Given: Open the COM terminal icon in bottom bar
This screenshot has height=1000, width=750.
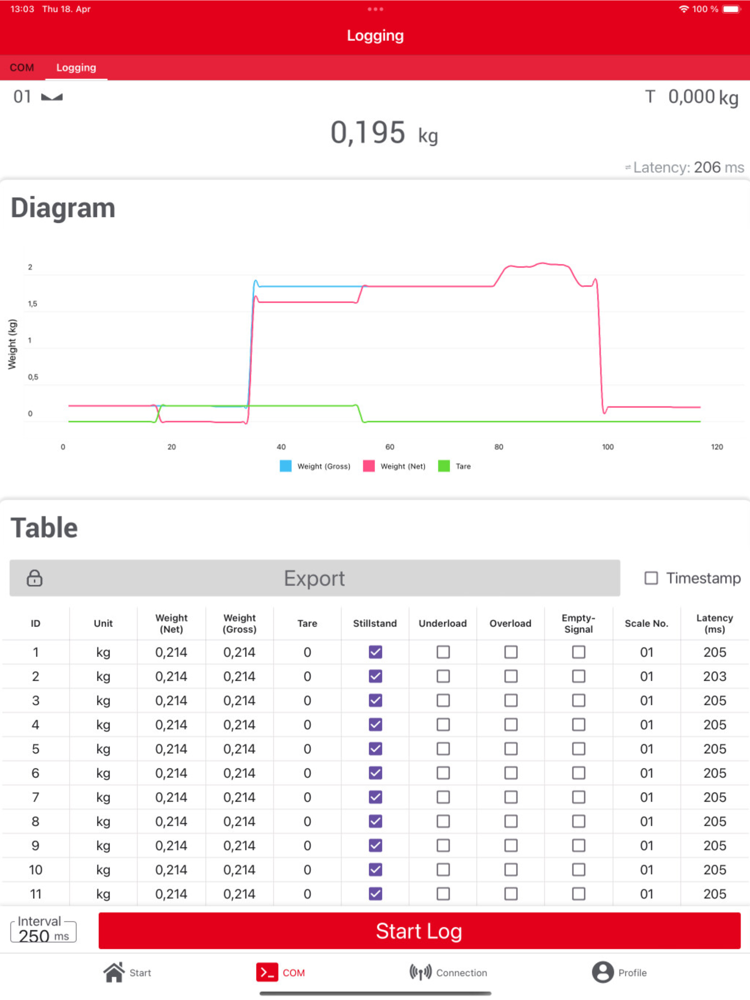Looking at the screenshot, I should pyautogui.click(x=267, y=972).
